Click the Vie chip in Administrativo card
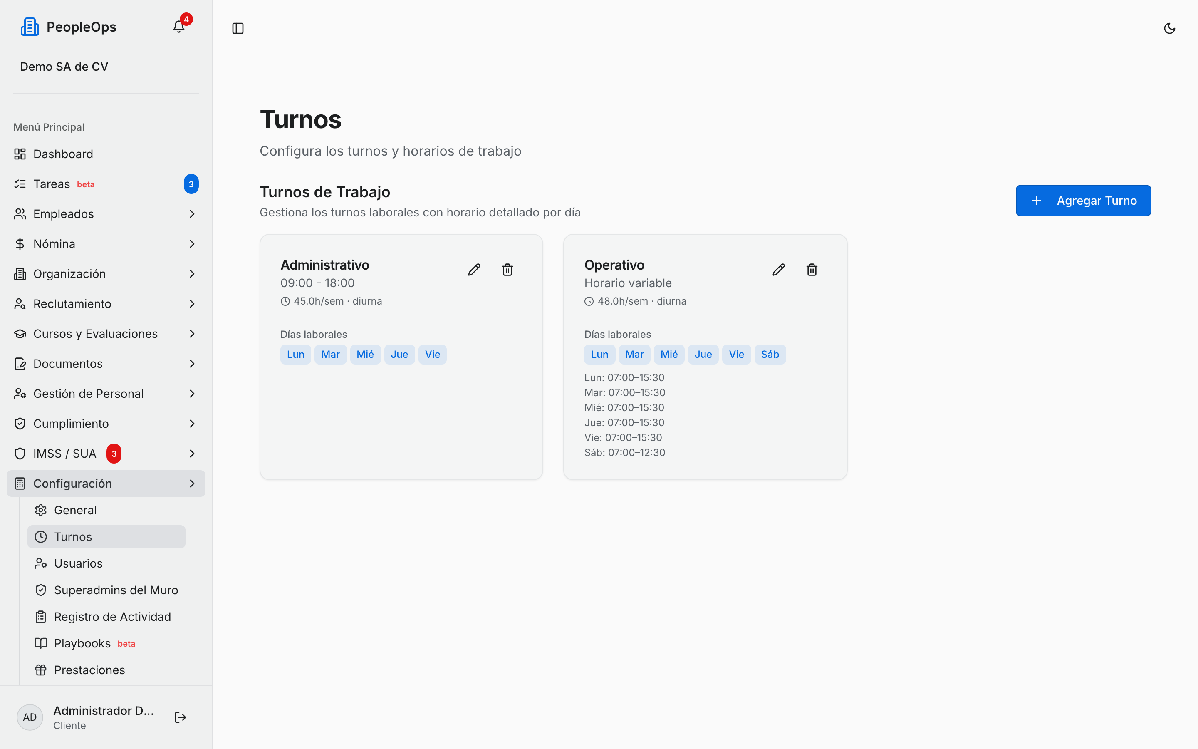Viewport: 1198px width, 749px height. point(432,354)
